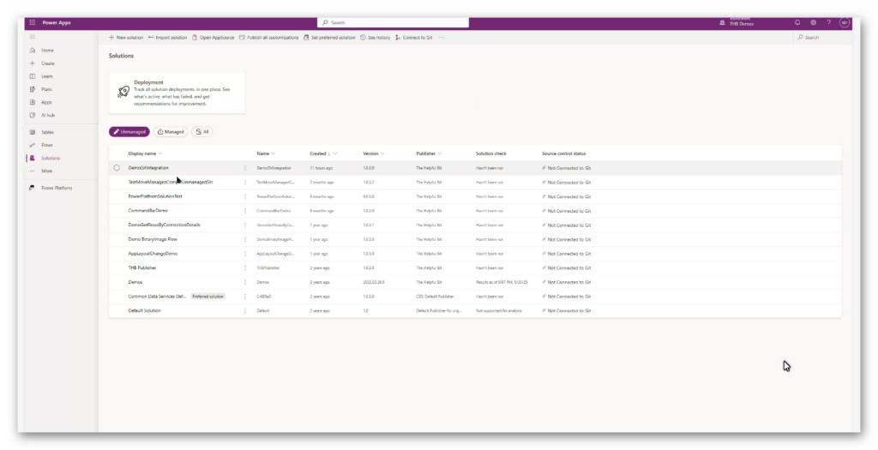Open command bar overflow ellipsis
Viewport: 878px width, 450px height.
tap(442, 38)
